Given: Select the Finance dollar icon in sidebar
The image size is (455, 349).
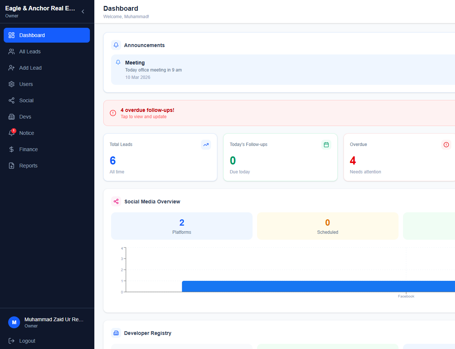Looking at the screenshot, I should click(12, 149).
